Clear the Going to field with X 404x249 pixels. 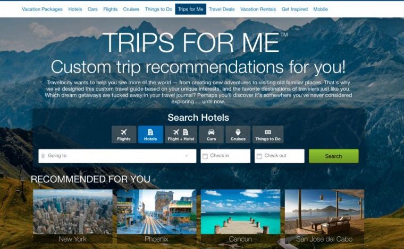point(187,156)
